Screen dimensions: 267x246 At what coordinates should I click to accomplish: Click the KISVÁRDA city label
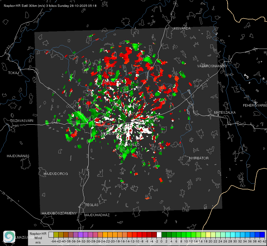pyautogui.click(x=182, y=28)
